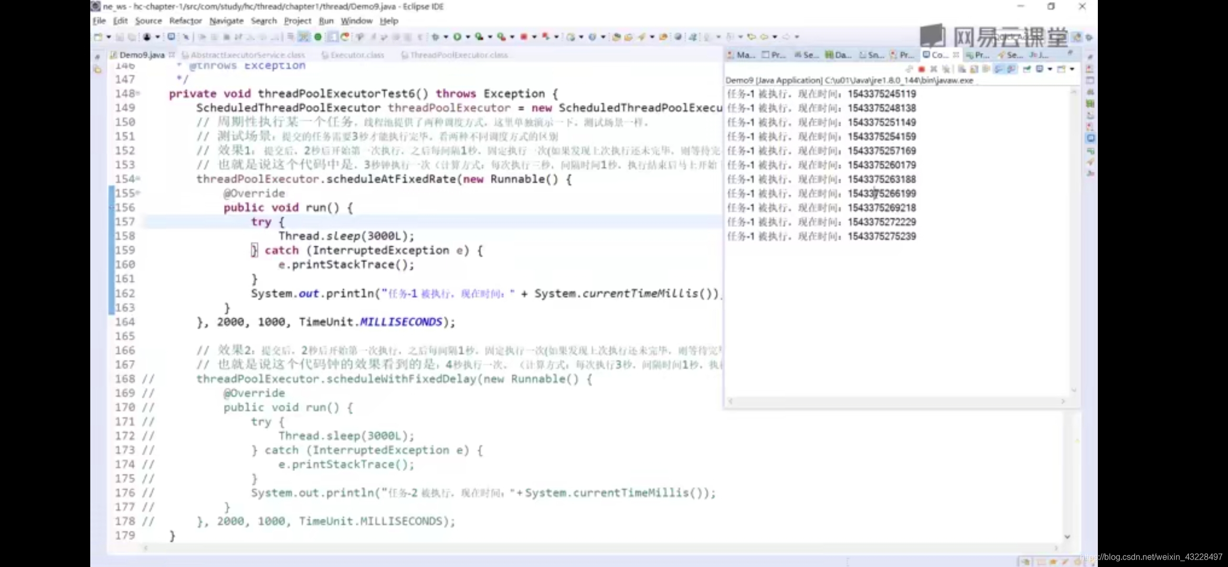Open the New file dropdown arrow

pos(109,37)
